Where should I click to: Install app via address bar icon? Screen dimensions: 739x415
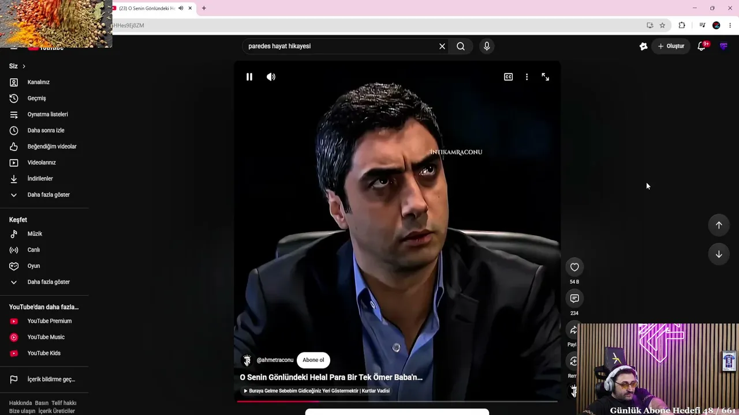point(650,25)
